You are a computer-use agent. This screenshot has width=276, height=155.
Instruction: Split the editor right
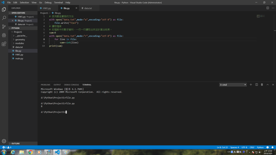[x=268, y=8]
